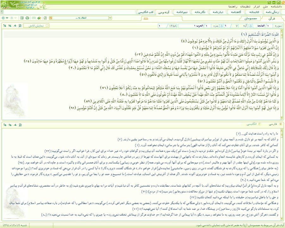Open the forward history dropdown arrow
285x228 pixels.
click(x=15, y=18)
